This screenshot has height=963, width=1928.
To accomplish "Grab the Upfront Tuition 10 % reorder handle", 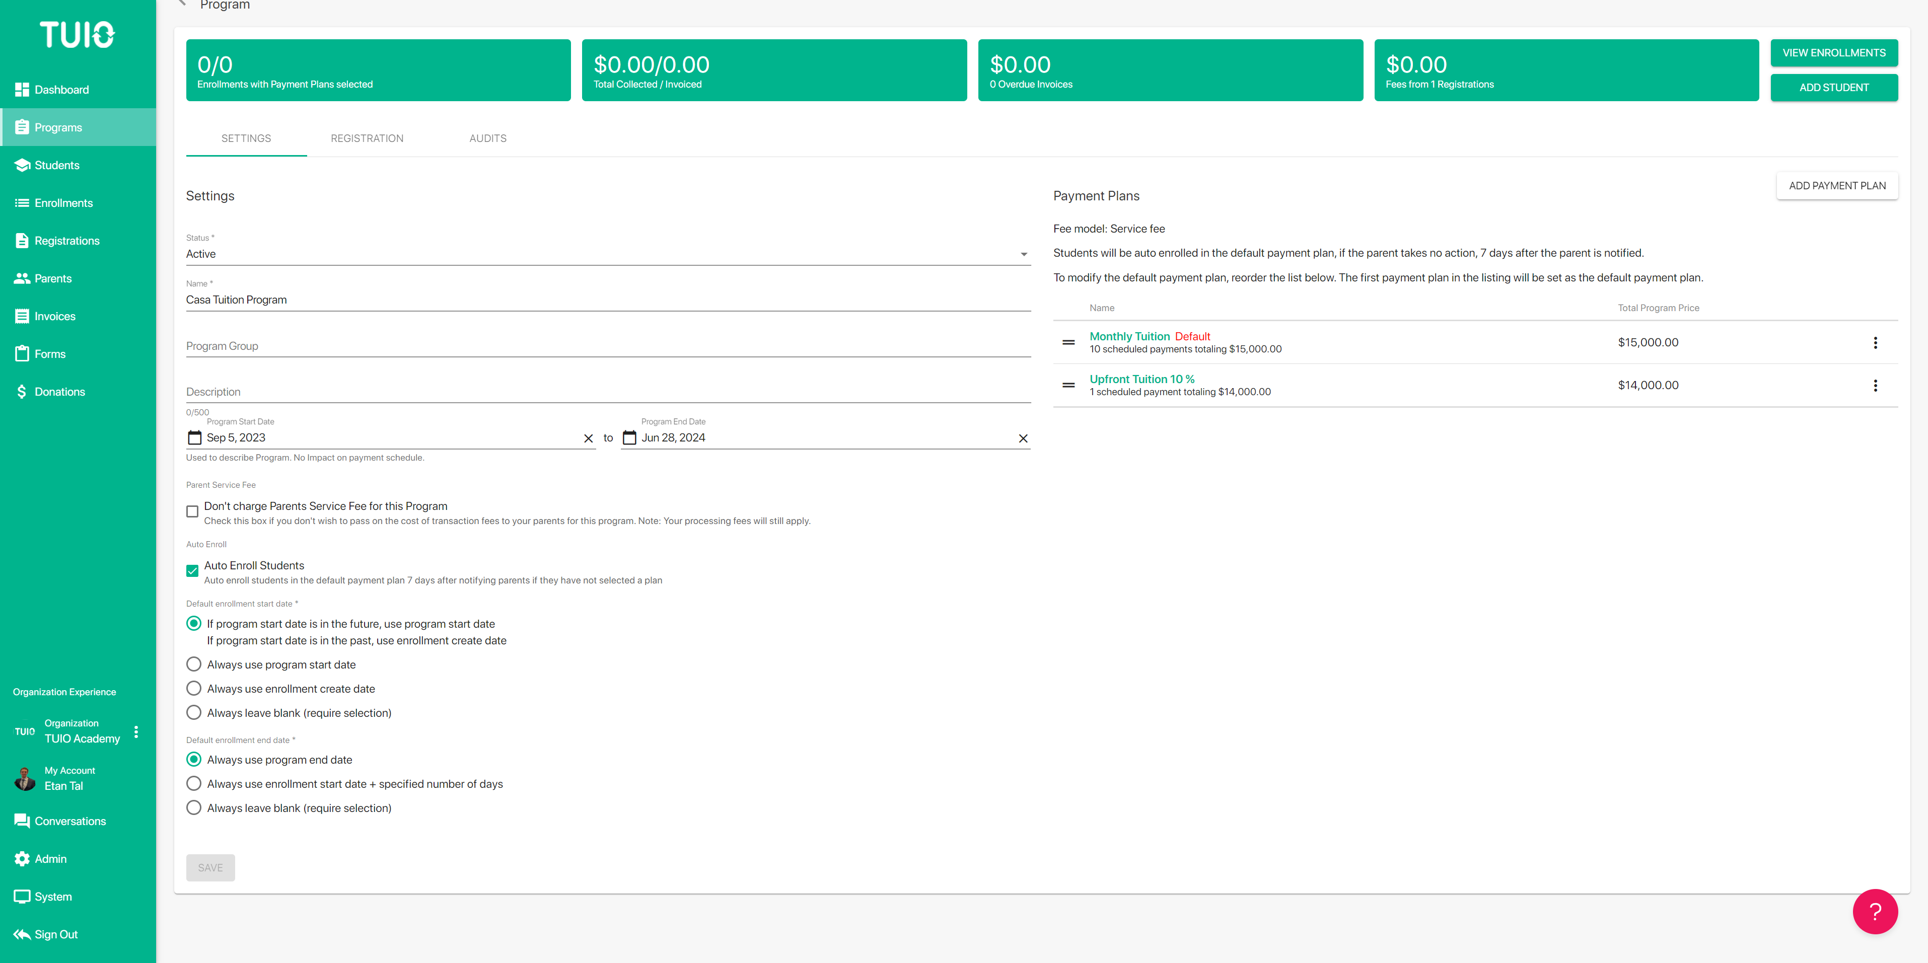I will (x=1069, y=385).
